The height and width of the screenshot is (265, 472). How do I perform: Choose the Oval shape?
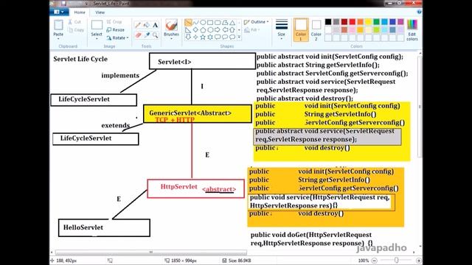[203, 23]
